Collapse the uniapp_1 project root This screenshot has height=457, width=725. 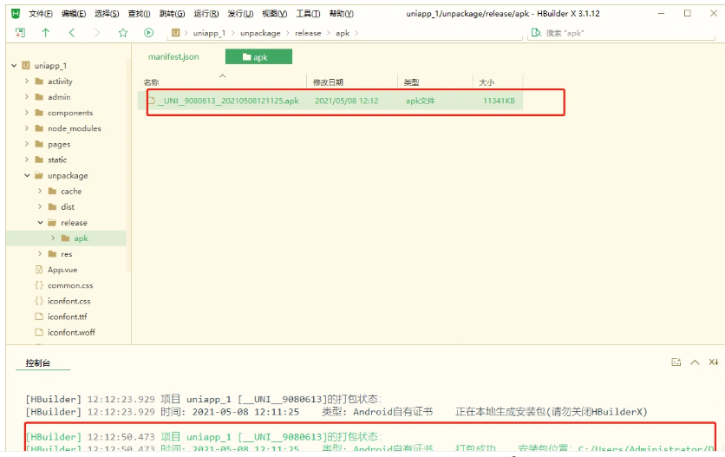click(x=15, y=66)
